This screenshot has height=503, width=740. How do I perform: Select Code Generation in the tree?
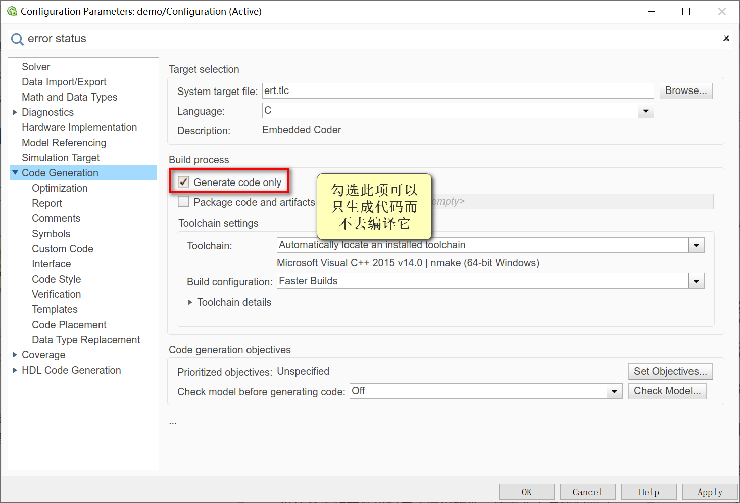coord(60,173)
